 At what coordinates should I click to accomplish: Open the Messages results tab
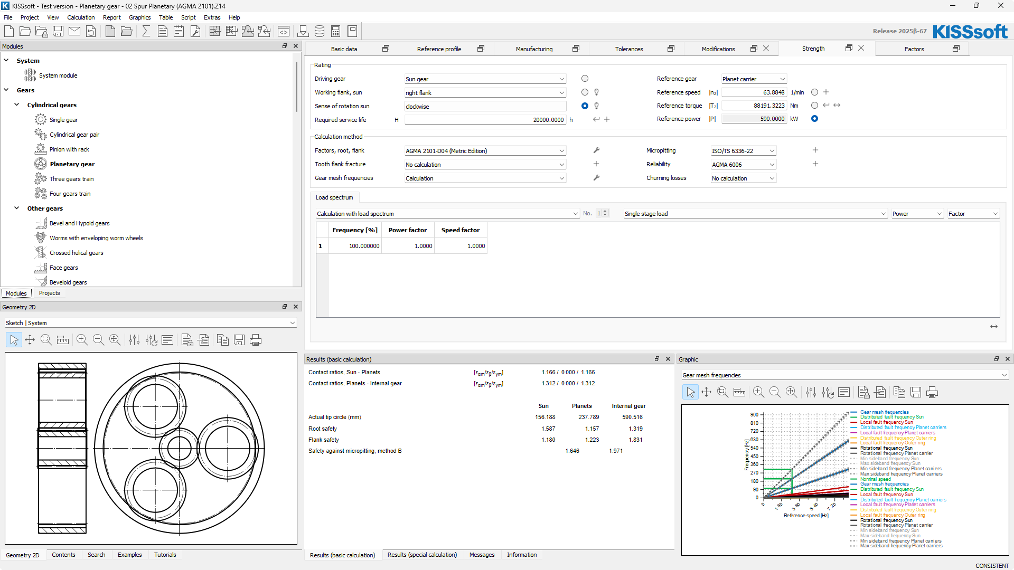click(482, 555)
